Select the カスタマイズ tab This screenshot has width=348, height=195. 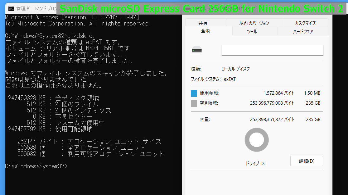coord(305,23)
